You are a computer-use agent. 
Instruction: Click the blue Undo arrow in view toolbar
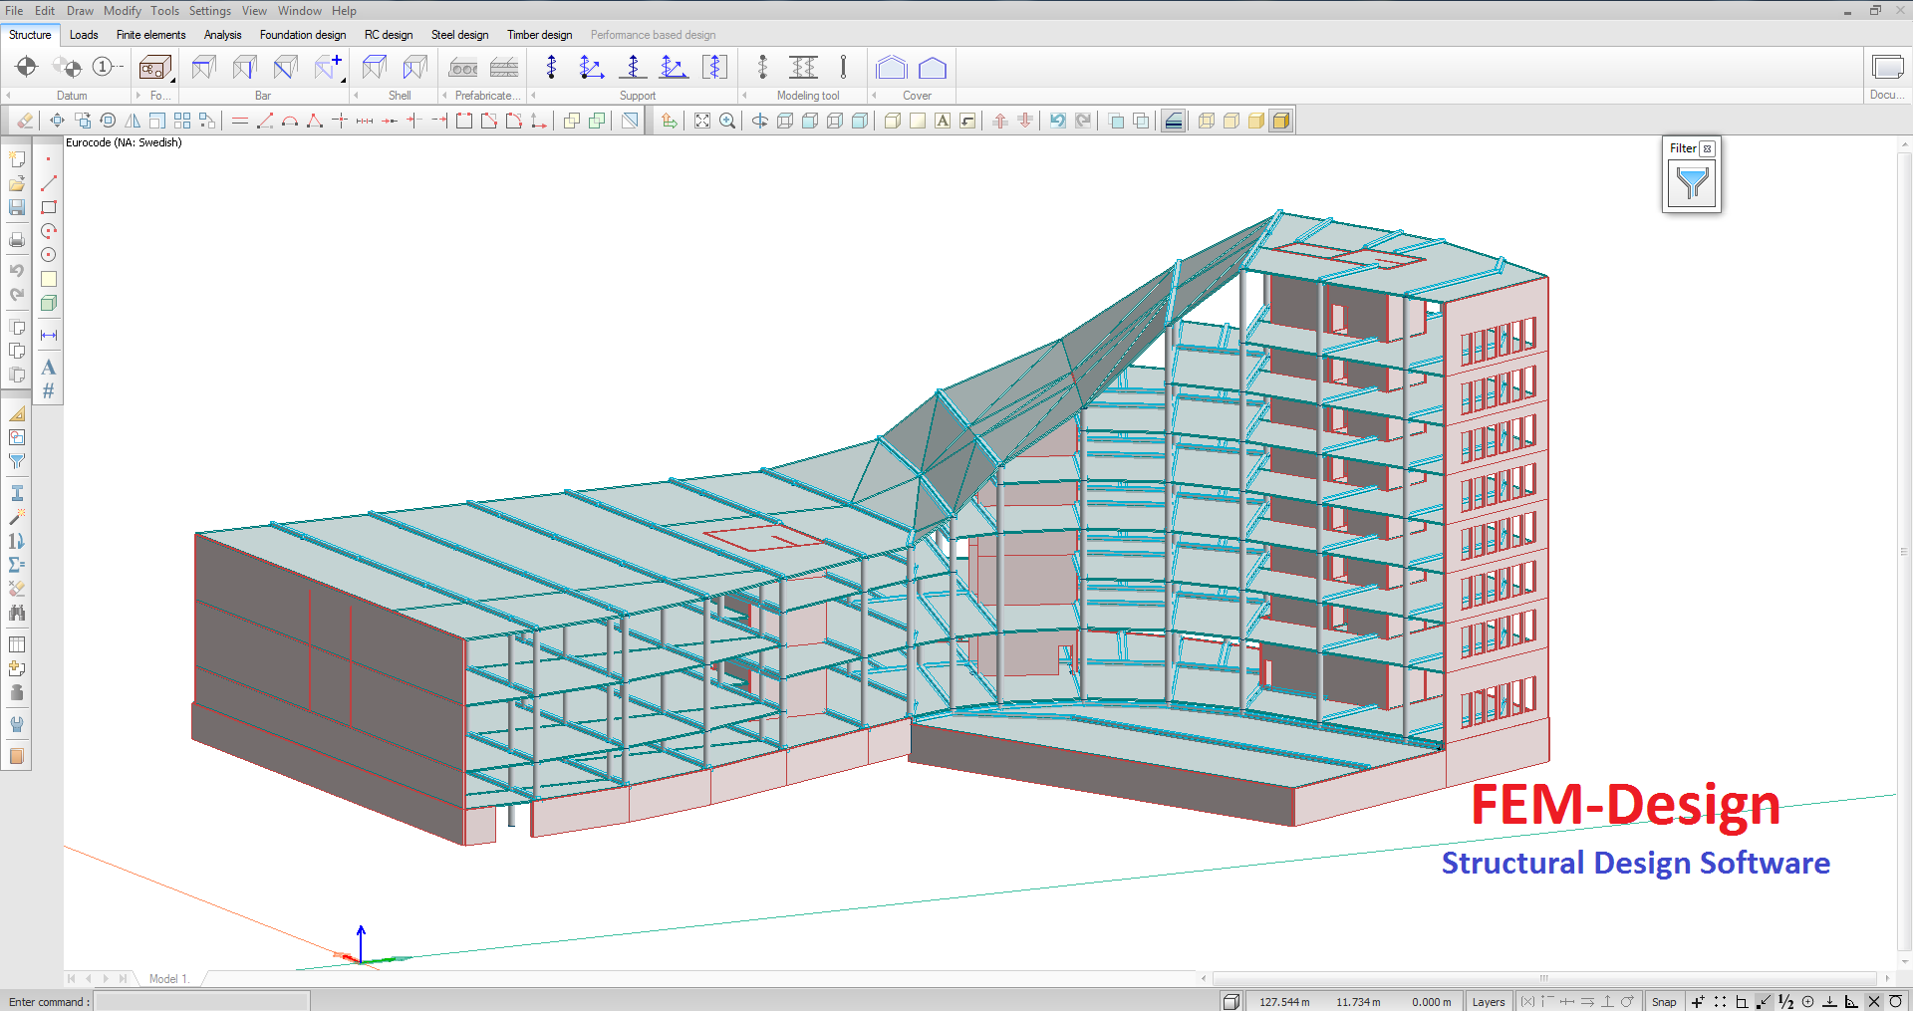click(x=1058, y=121)
